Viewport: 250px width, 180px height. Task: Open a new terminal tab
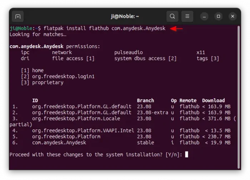(18, 16)
